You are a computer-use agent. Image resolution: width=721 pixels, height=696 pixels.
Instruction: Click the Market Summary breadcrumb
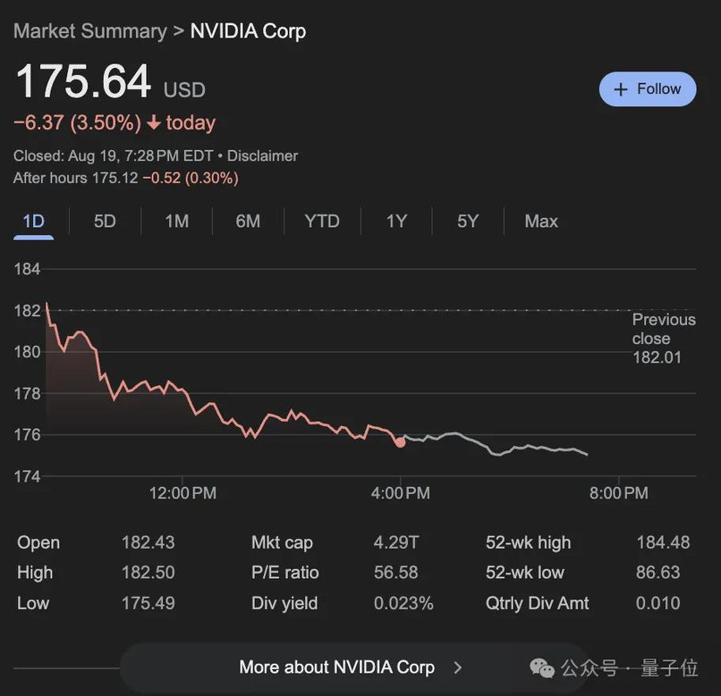(89, 31)
